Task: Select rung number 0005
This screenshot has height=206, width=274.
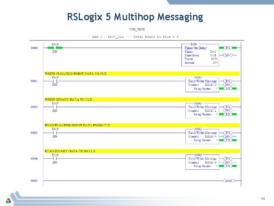Action: coord(34,181)
